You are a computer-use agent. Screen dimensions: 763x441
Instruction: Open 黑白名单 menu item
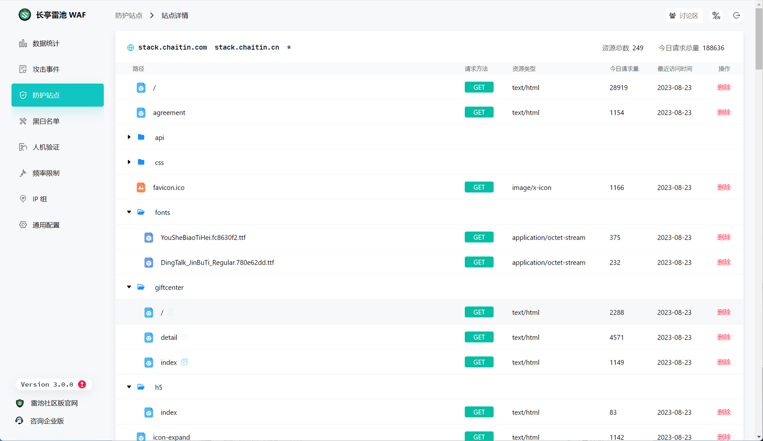[x=46, y=121]
